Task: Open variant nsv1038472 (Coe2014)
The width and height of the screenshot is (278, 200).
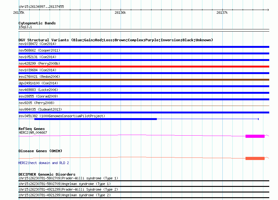Action: click(37, 44)
